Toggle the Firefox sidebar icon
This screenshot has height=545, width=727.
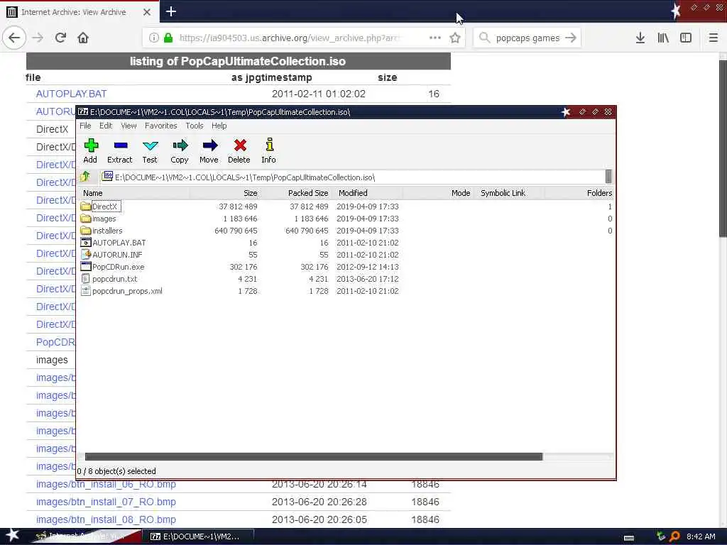(x=686, y=38)
